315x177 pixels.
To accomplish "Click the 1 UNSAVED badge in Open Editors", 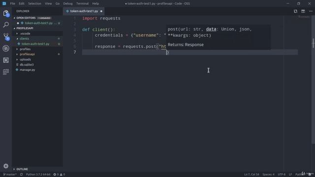I will coord(44,18).
